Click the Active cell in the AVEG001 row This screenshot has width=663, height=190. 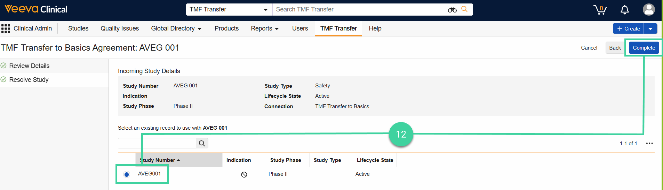[362, 174]
